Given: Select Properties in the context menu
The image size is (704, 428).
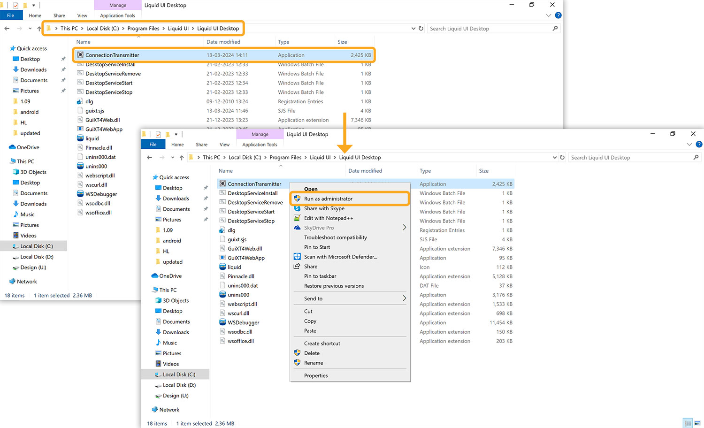Looking at the screenshot, I should [316, 375].
